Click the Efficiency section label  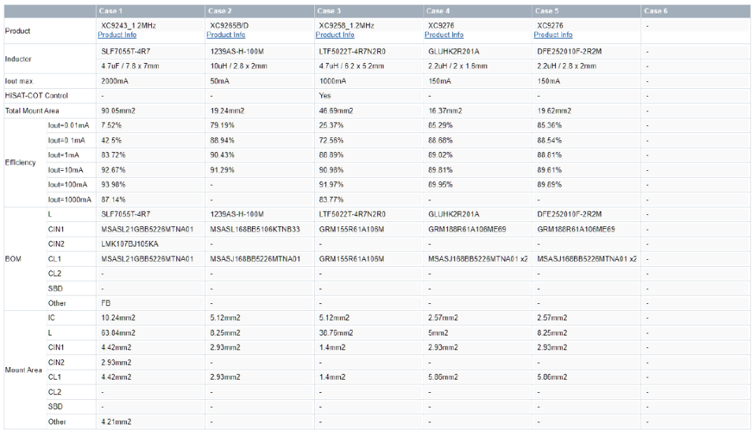(x=20, y=162)
